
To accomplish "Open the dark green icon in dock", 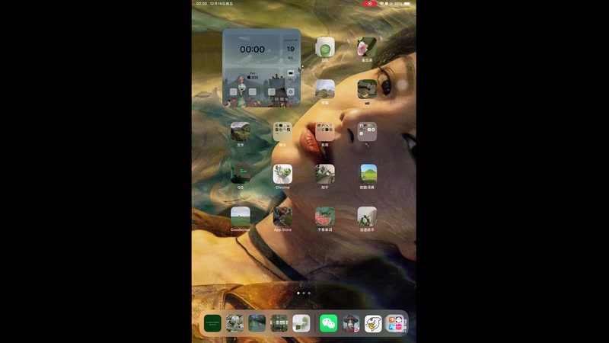I will click(212, 323).
